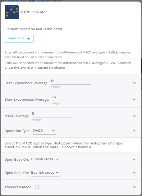Click the Fast Exponencial Average input field

tap(71, 81)
